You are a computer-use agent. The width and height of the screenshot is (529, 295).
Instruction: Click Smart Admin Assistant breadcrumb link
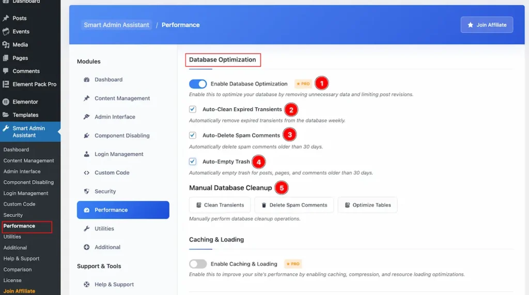coord(116,25)
